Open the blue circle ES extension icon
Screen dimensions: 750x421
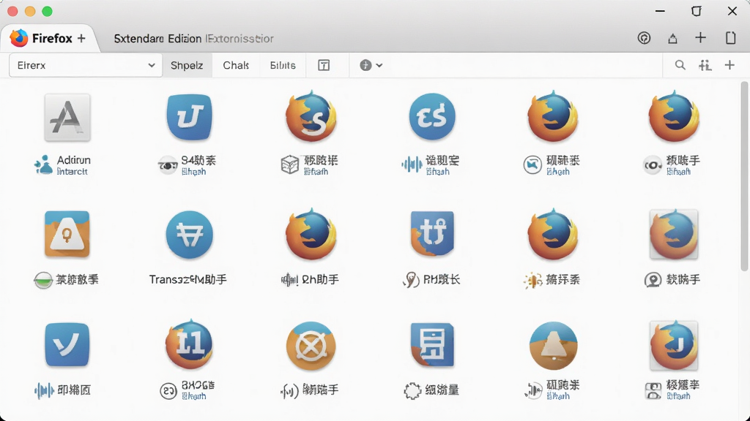432,116
